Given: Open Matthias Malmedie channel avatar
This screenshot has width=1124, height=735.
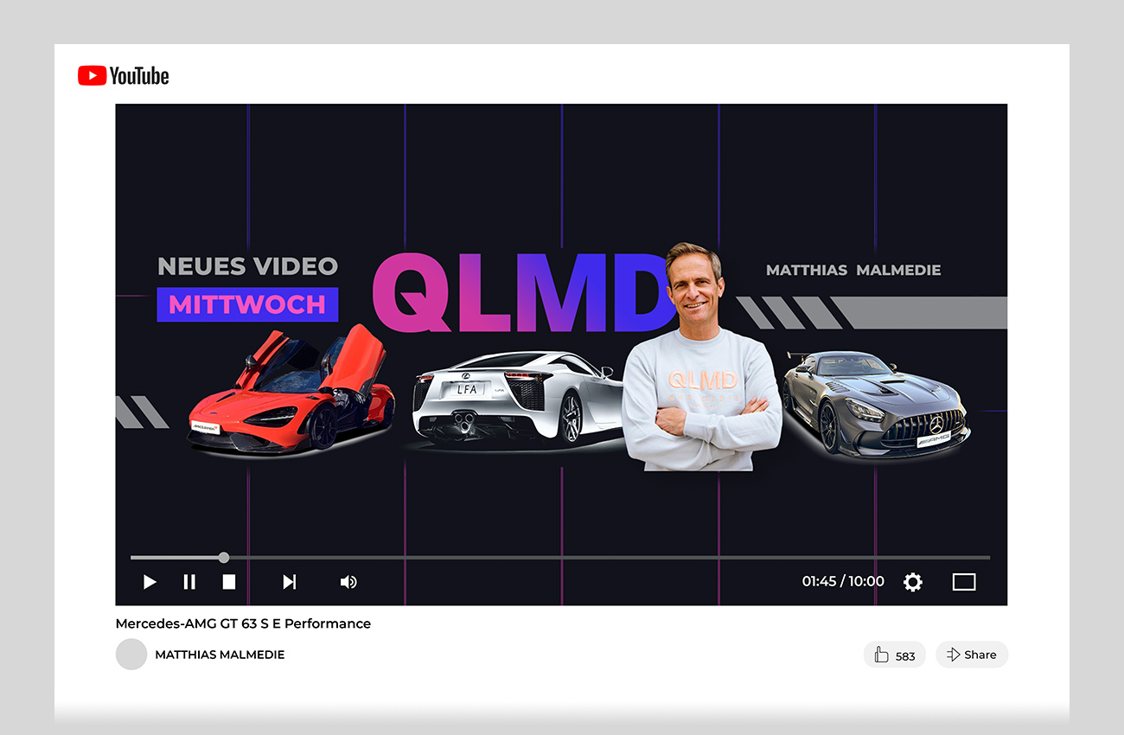Looking at the screenshot, I should tap(131, 655).
